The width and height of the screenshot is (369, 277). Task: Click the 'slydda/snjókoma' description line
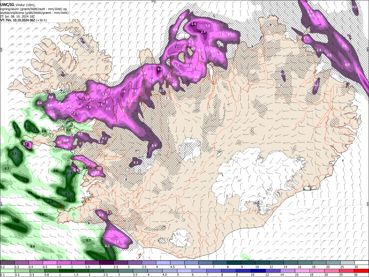[34, 13]
